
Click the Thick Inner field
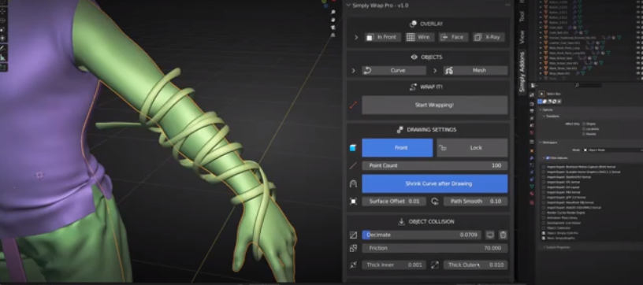(x=394, y=265)
